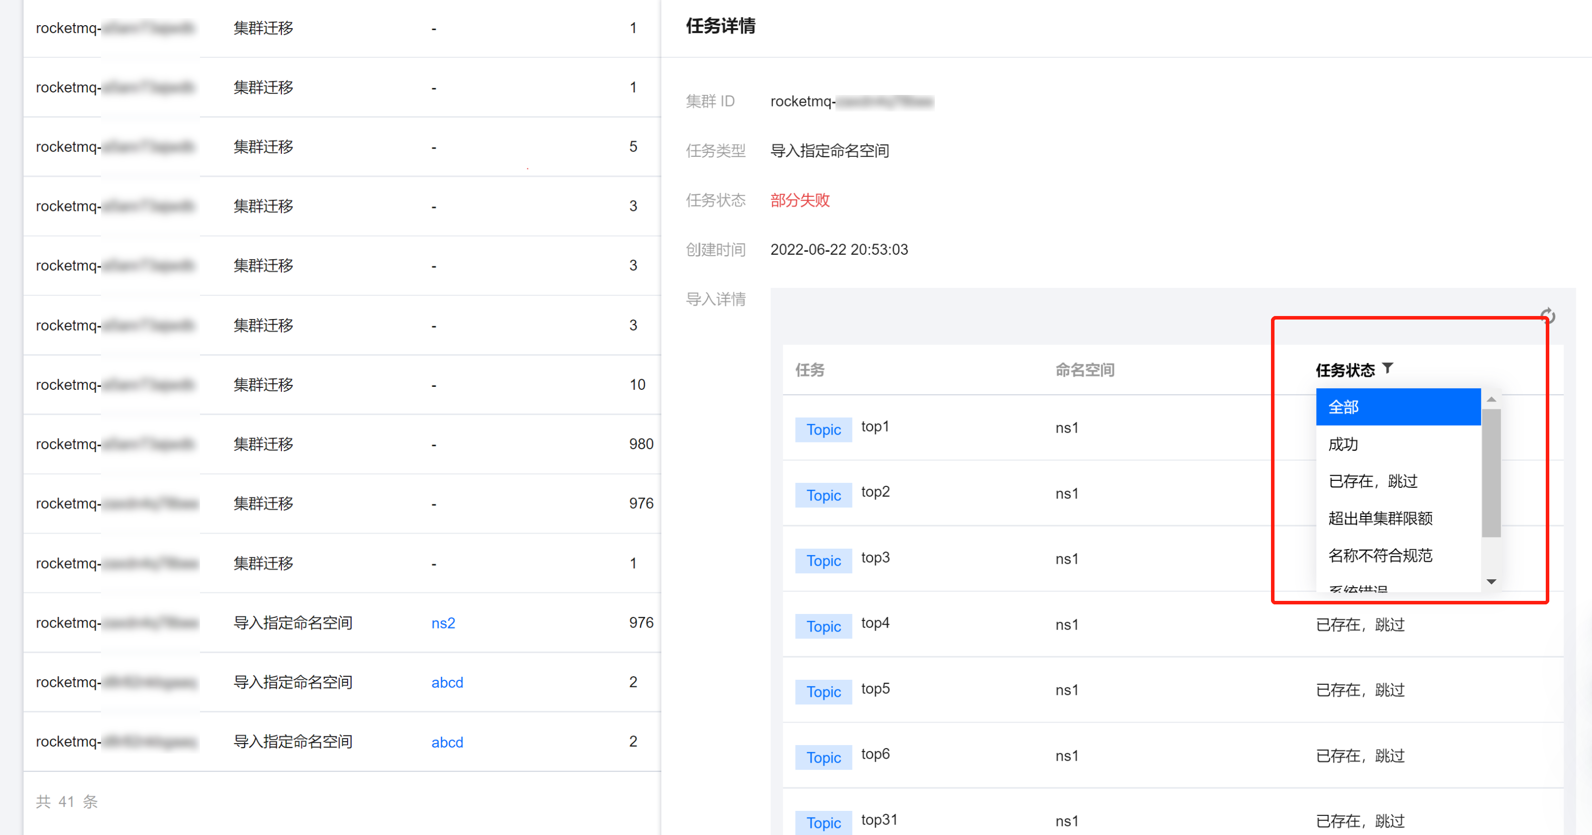
Task: Click the dropdown list scroll-down arrow
Action: 1491,581
